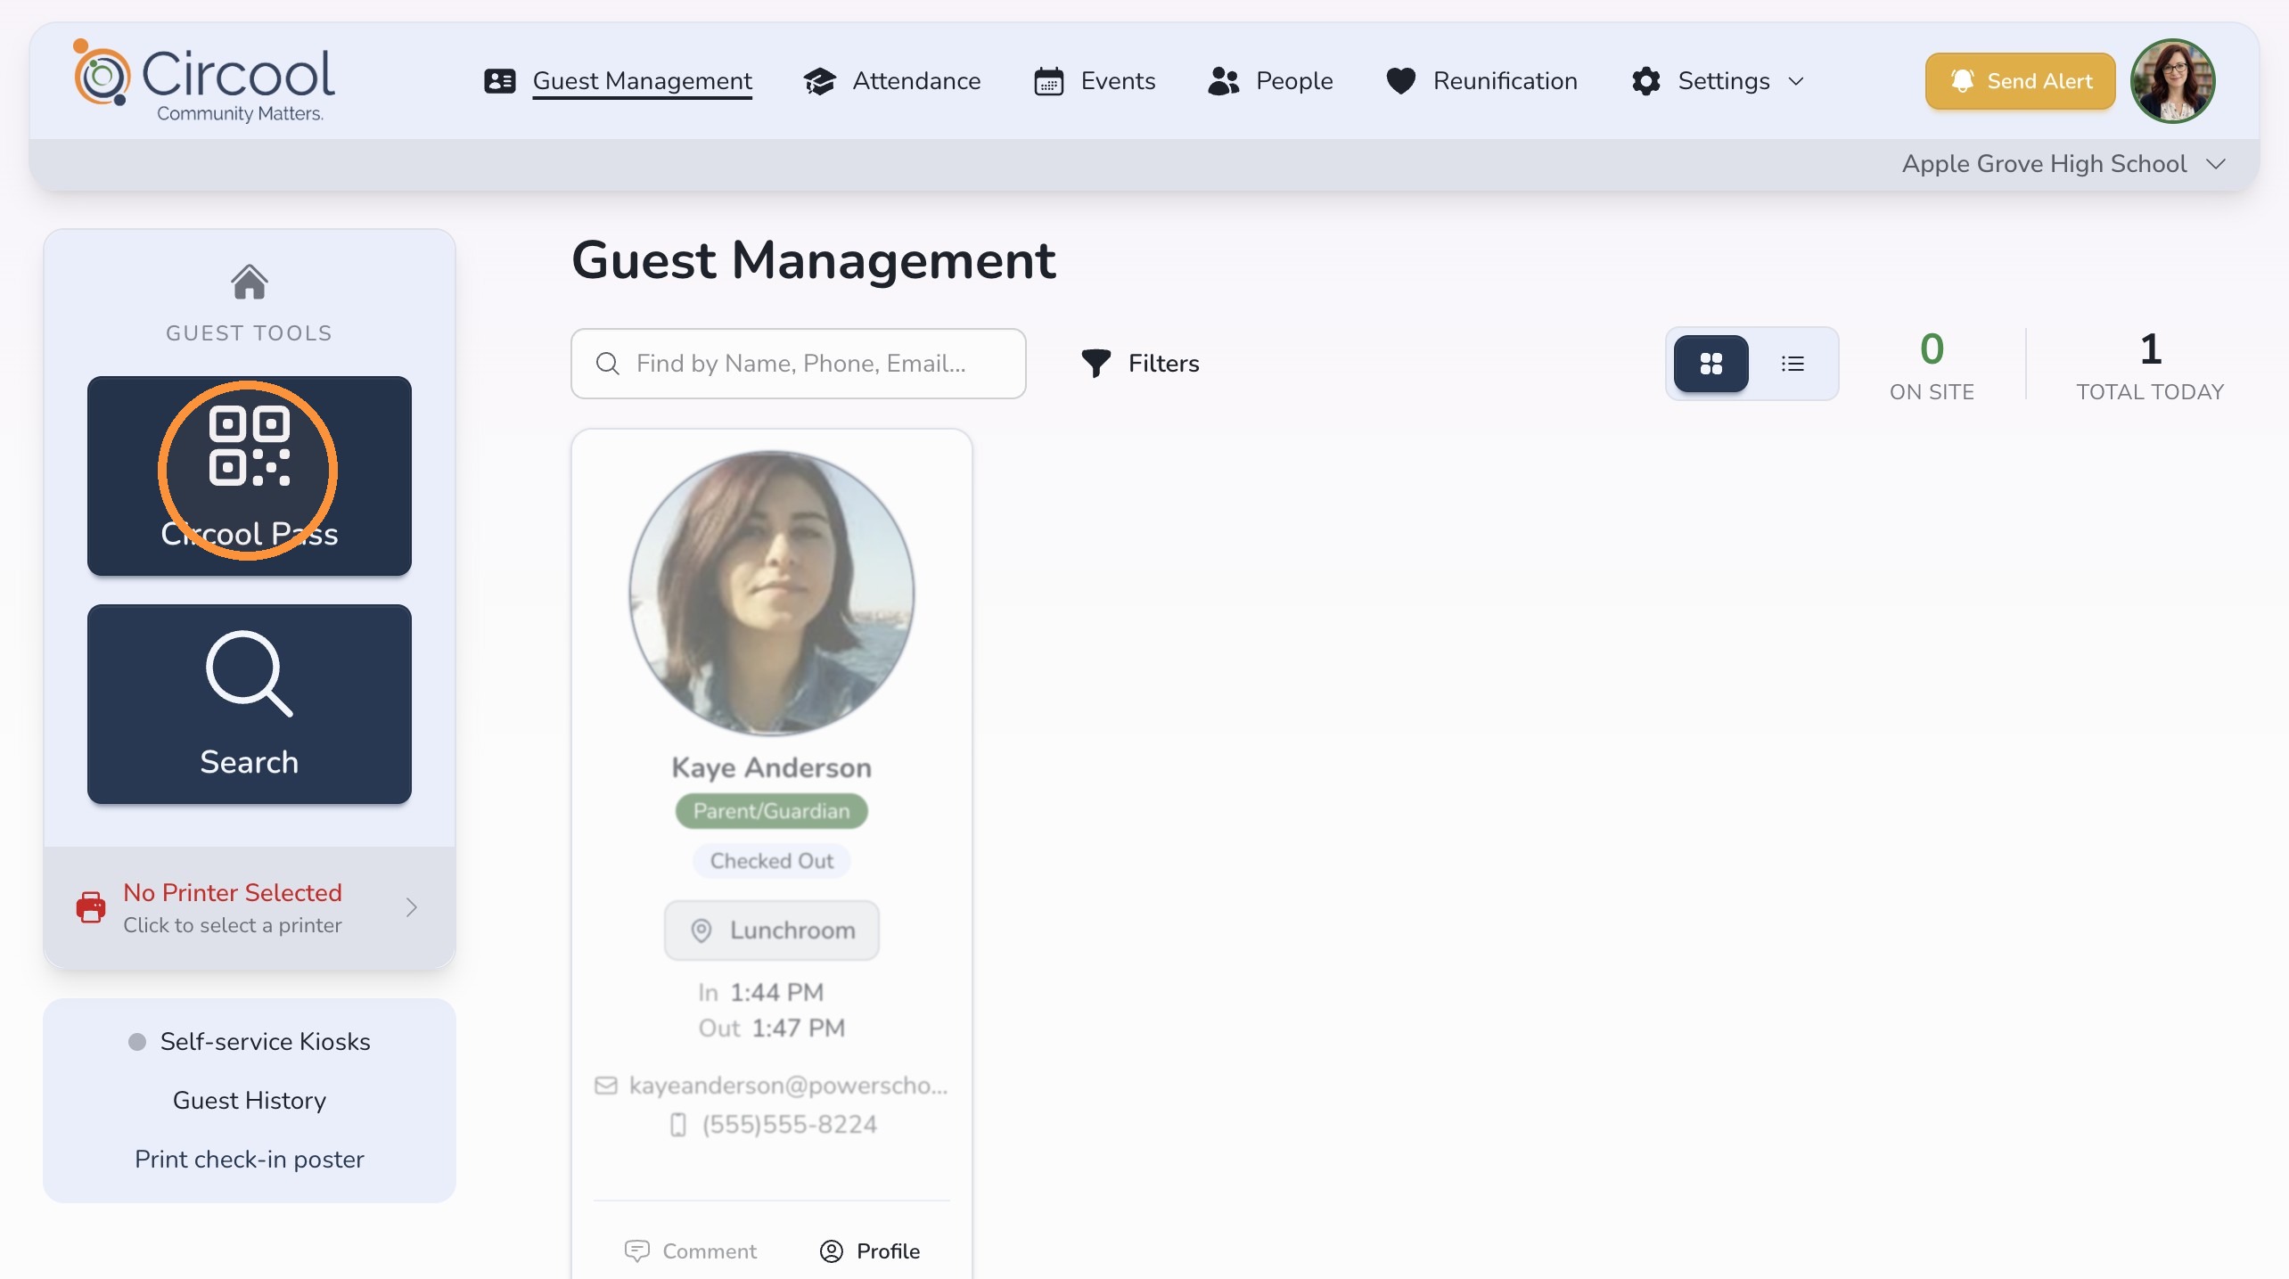Open user profile avatar menu
This screenshot has width=2289, height=1279.
coord(2172,81)
